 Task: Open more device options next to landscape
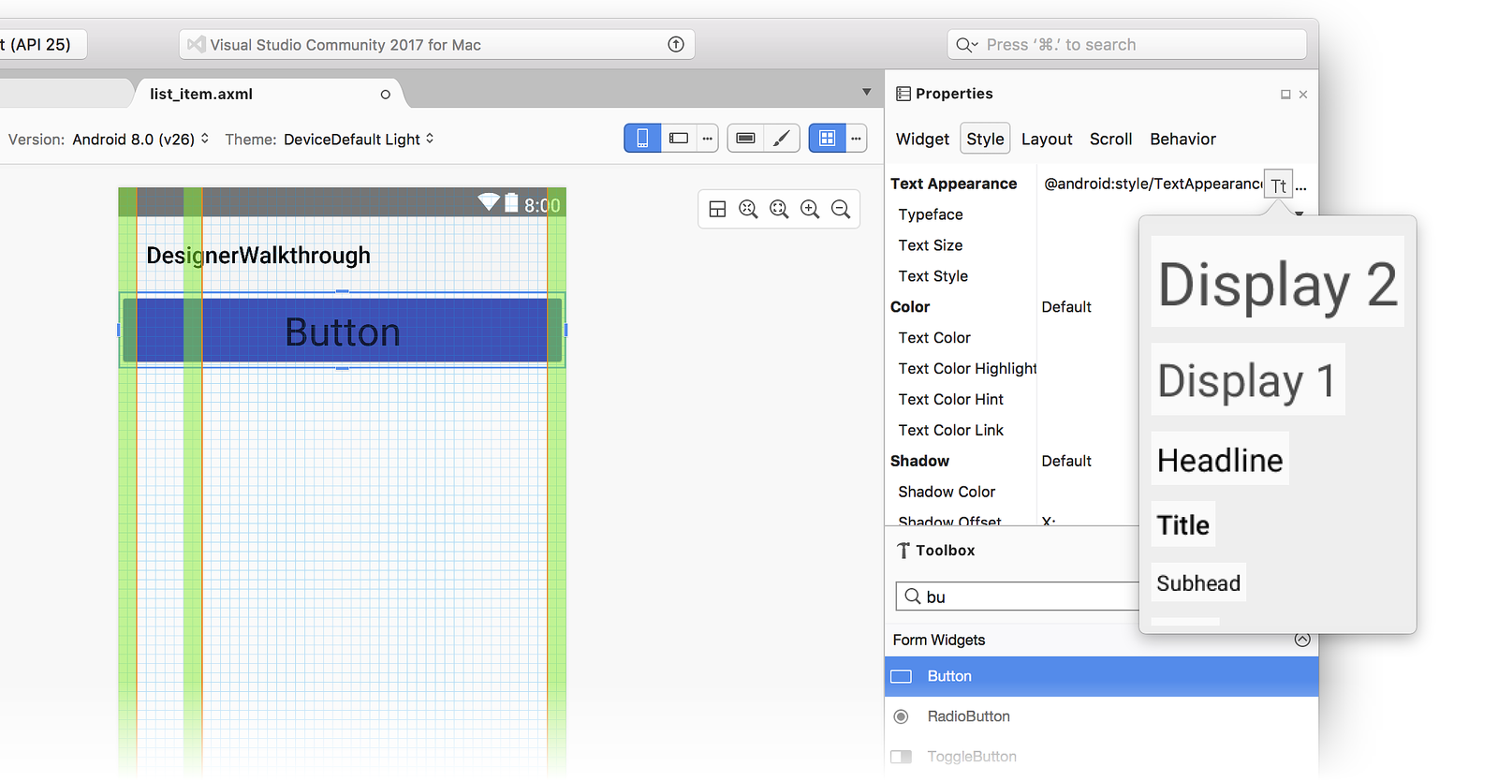click(x=708, y=139)
